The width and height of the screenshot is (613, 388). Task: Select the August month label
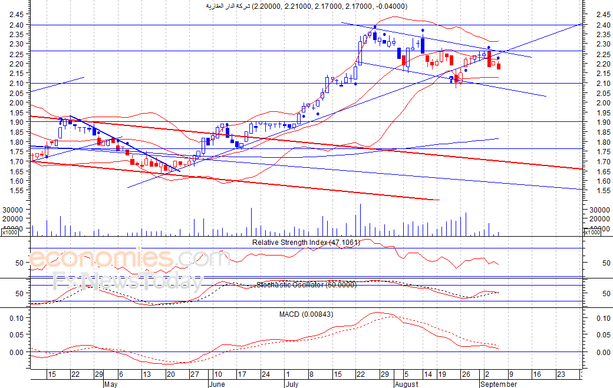click(407, 384)
